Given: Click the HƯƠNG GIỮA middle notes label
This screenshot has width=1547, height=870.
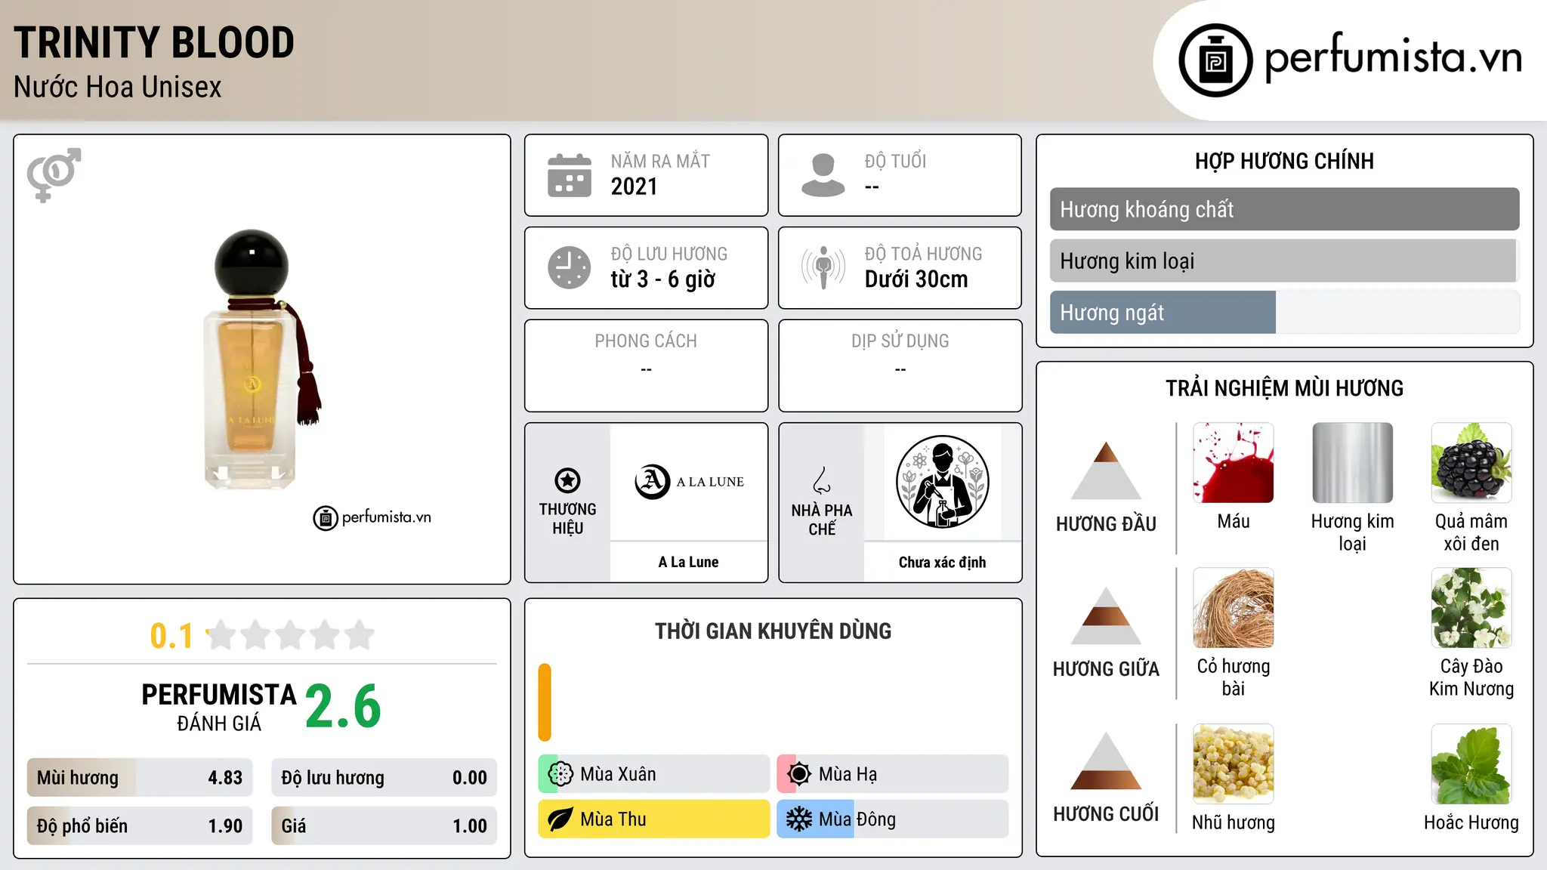Looking at the screenshot, I should tap(1106, 669).
